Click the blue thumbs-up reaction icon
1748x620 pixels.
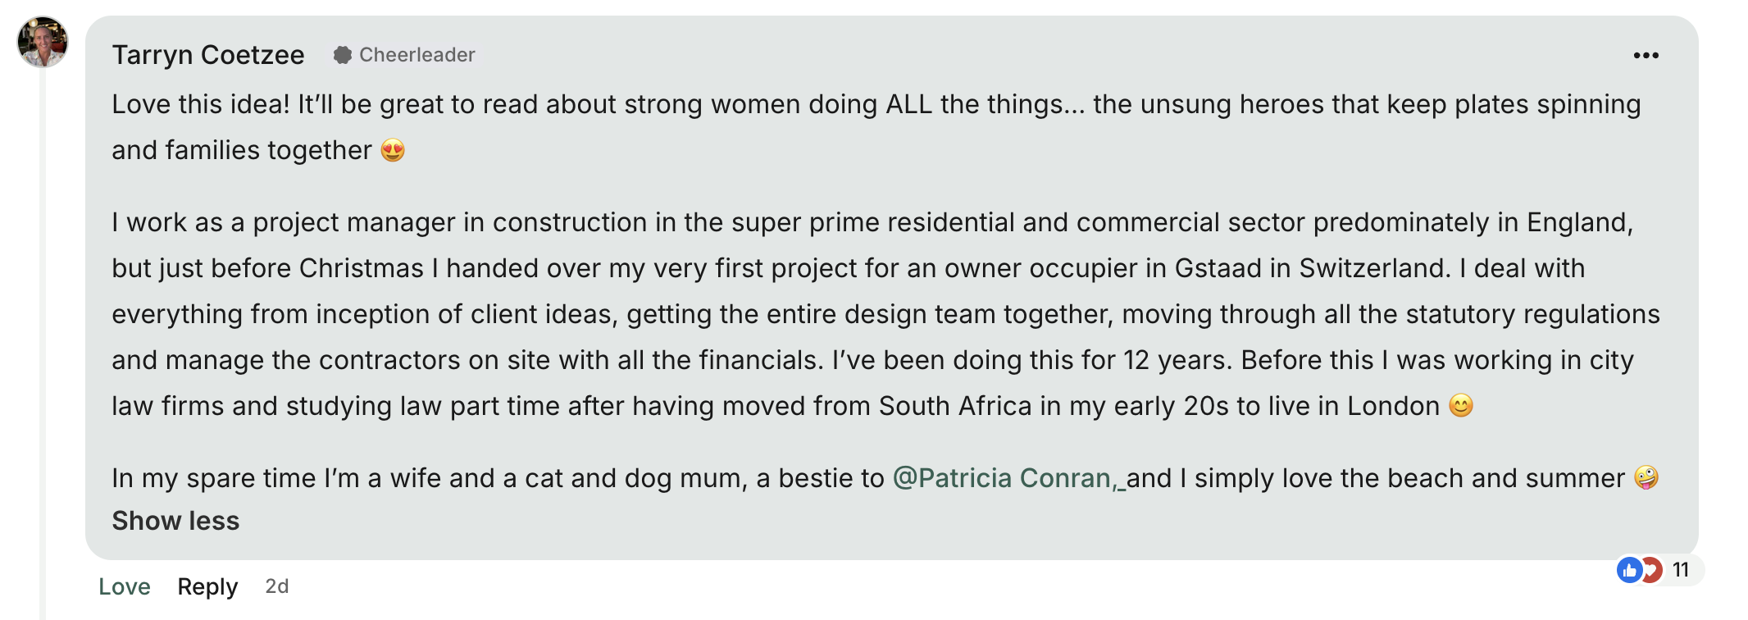coord(1628,570)
